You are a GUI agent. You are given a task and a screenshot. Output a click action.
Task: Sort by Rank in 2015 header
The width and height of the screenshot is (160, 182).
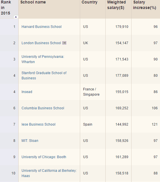(6, 8)
